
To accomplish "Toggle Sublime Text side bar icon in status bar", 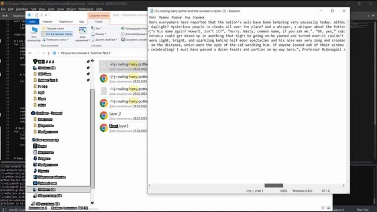I will [x=4, y=210].
